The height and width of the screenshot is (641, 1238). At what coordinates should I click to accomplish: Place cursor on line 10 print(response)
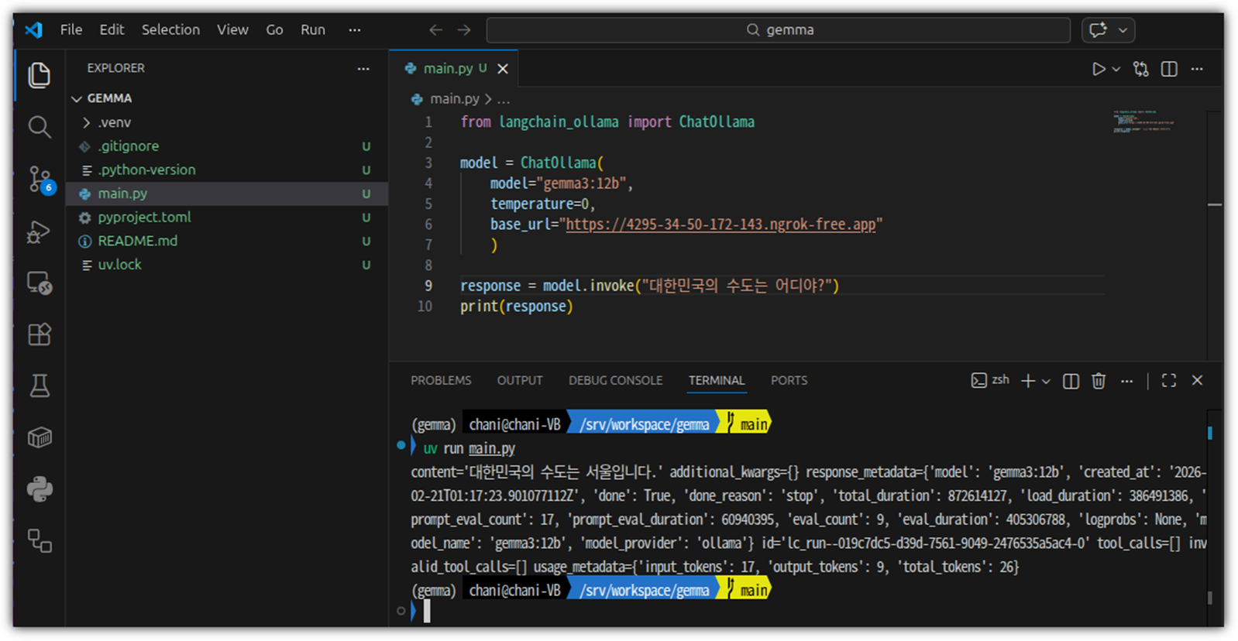[517, 307]
